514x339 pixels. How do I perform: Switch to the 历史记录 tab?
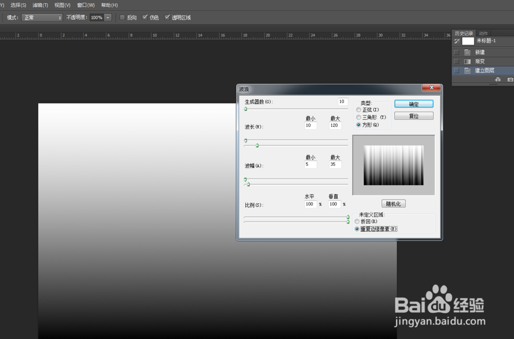coord(464,33)
